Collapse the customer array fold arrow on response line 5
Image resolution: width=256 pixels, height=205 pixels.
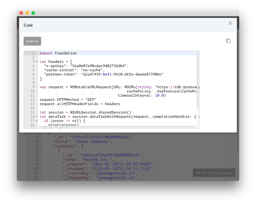click(x=40, y=146)
